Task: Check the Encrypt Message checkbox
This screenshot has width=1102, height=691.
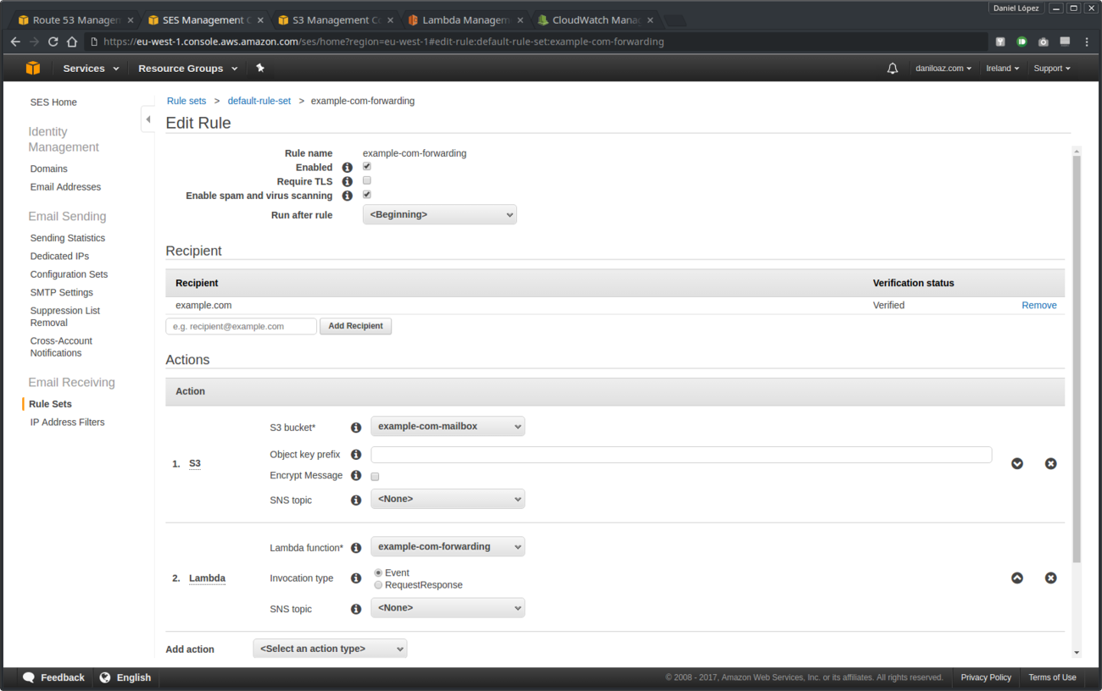Action: click(375, 476)
